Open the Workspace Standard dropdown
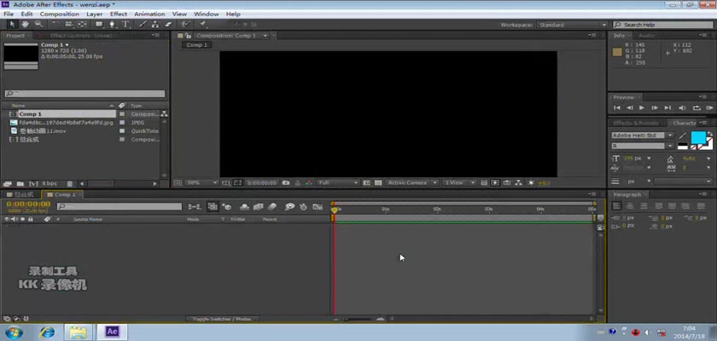This screenshot has width=717, height=341. [x=572, y=25]
